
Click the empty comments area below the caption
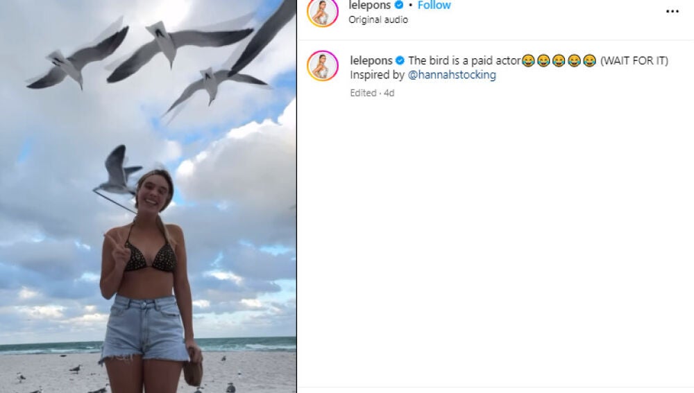pyautogui.click(x=495, y=243)
